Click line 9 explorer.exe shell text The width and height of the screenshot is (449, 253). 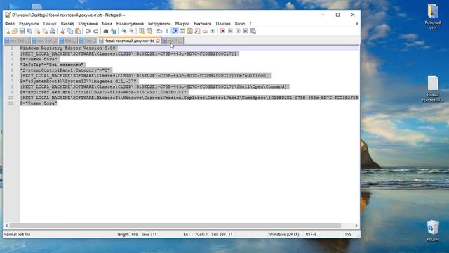point(103,92)
